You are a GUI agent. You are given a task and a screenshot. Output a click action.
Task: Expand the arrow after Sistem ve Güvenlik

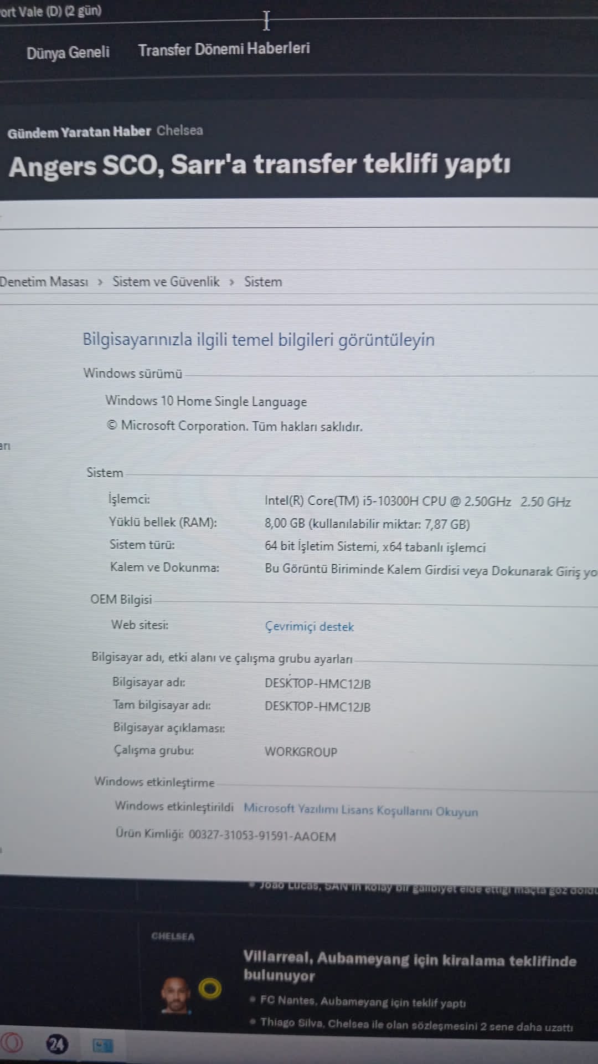click(232, 282)
